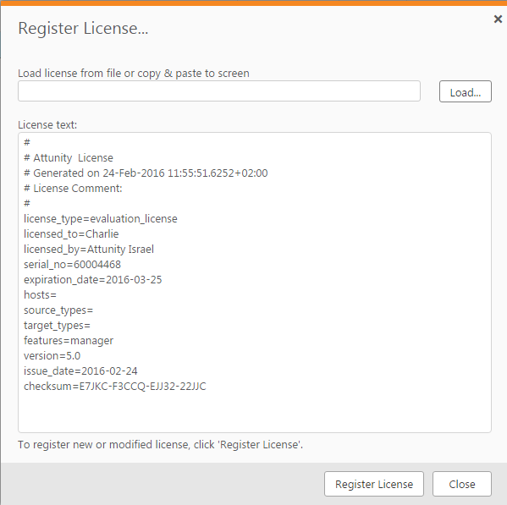507x505 pixels.
Task: Click the license_type=evaluation_license line
Action: [x=100, y=219]
